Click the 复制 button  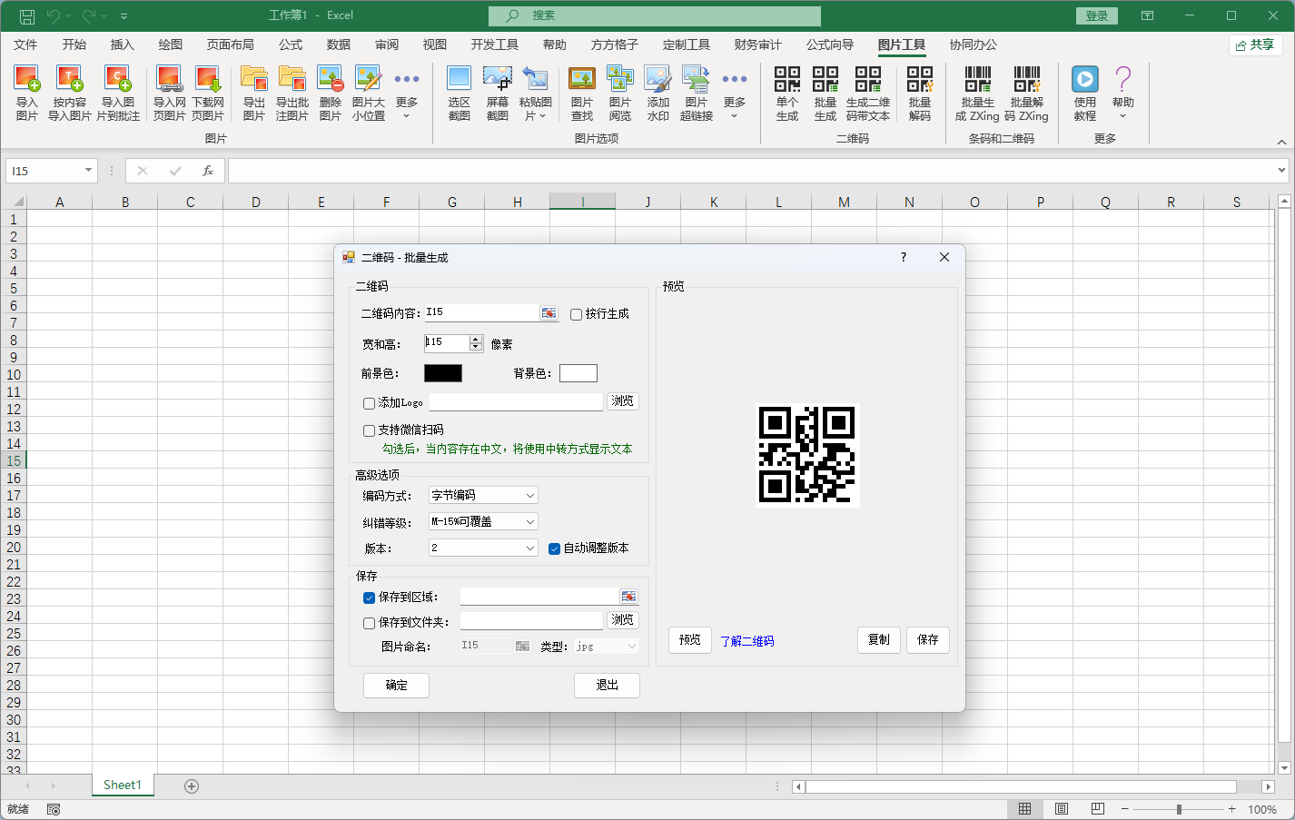point(879,640)
